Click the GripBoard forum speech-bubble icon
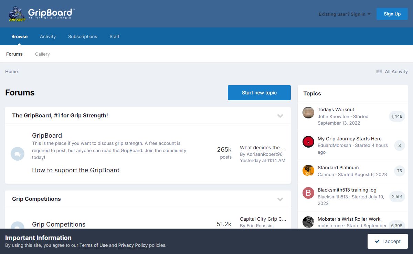 [x=18, y=154]
